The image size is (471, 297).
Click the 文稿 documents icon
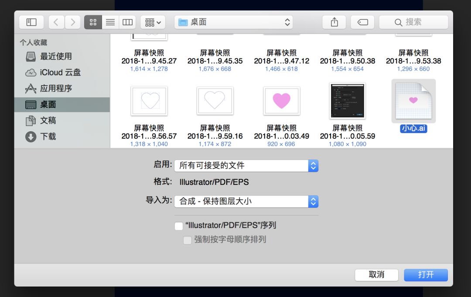pyautogui.click(x=31, y=121)
